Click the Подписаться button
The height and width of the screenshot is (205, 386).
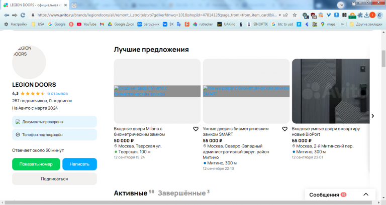(x=54, y=179)
